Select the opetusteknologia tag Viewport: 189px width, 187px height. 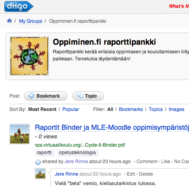[77, 153]
